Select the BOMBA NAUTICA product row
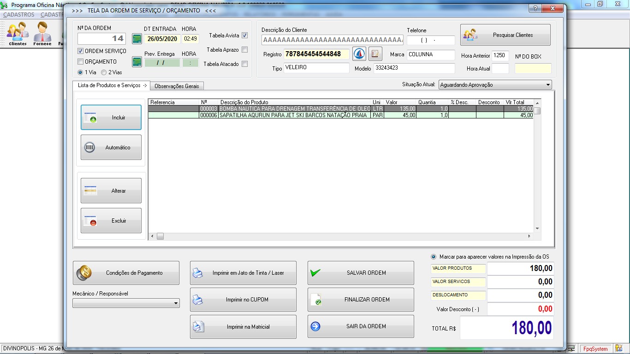The height and width of the screenshot is (354, 630). [x=340, y=109]
